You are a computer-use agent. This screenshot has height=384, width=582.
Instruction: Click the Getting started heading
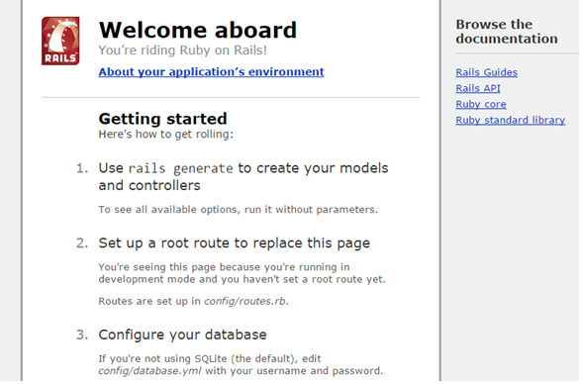click(x=162, y=119)
